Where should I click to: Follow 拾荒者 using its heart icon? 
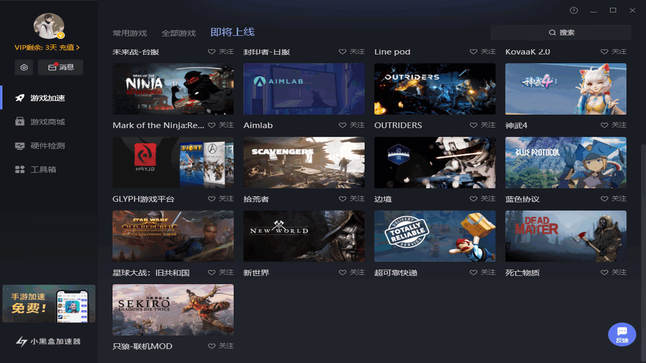coord(343,199)
